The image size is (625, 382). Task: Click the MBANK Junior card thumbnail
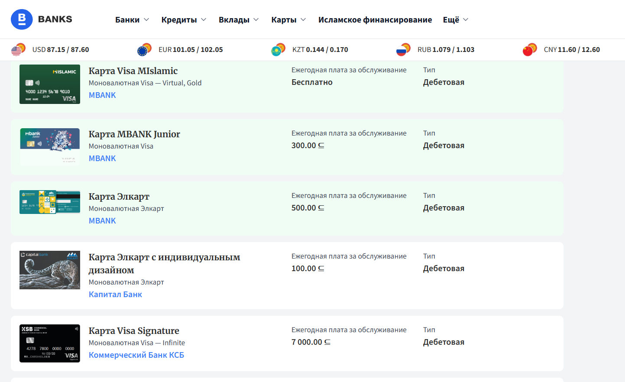pos(49,146)
